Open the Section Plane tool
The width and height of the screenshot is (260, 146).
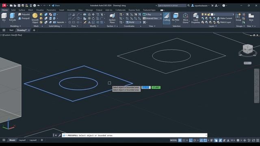[112, 18]
